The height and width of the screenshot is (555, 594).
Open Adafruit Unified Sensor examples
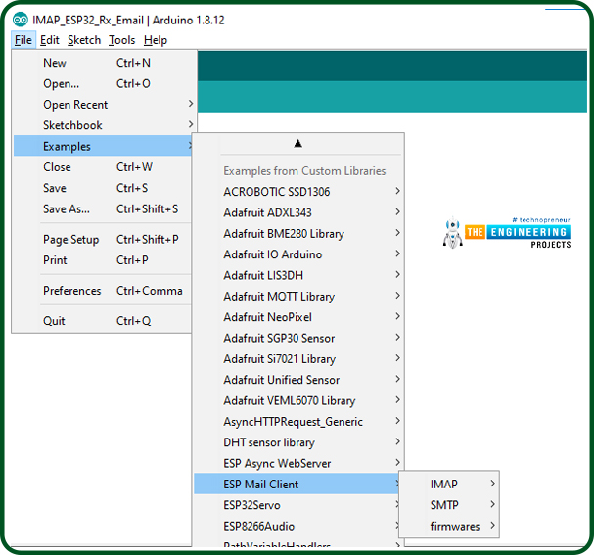pyautogui.click(x=298, y=380)
